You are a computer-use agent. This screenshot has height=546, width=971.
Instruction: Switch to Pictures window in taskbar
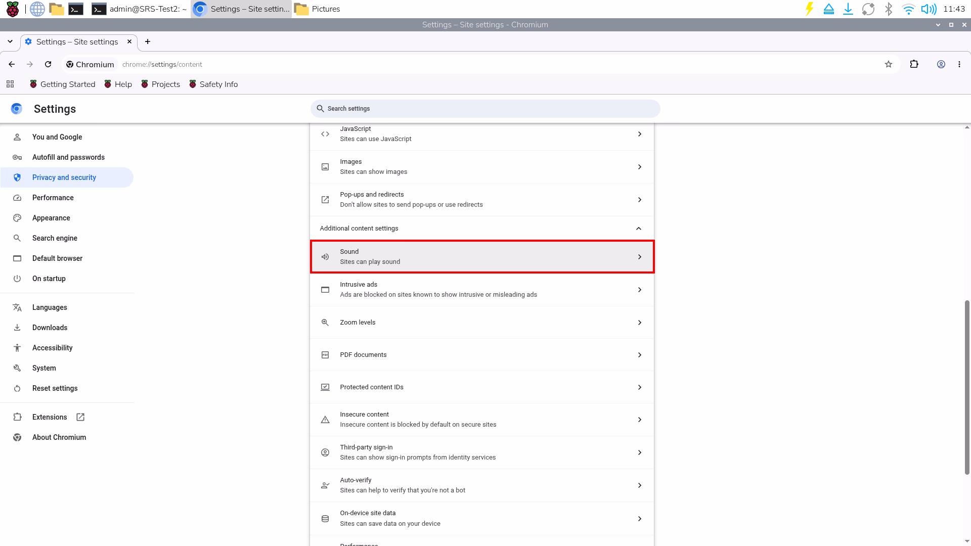(318, 9)
